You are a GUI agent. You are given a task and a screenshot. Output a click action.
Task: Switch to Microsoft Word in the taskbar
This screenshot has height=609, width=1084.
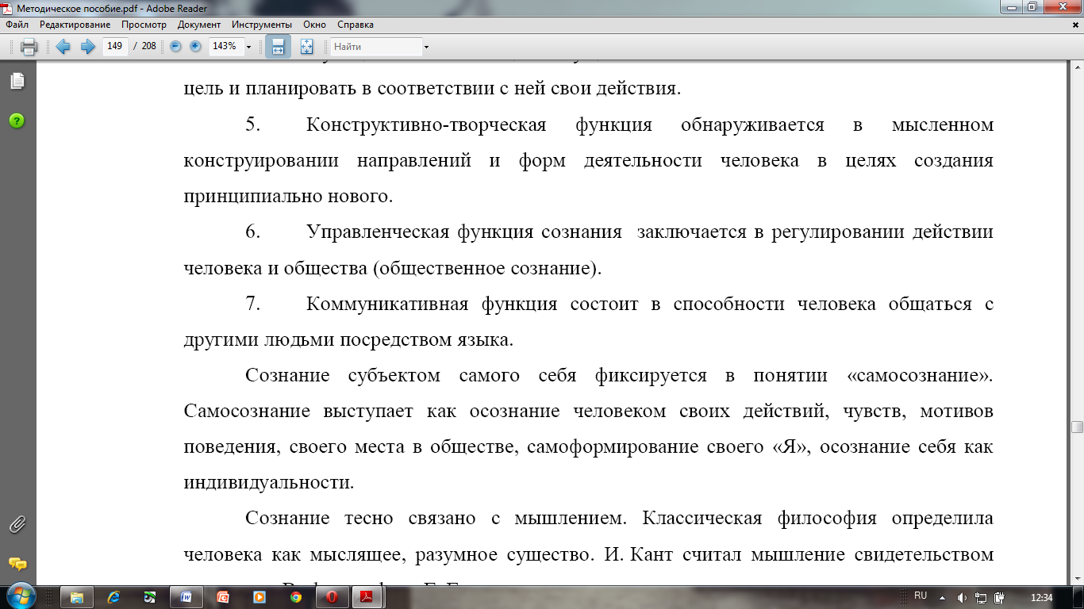tap(186, 597)
